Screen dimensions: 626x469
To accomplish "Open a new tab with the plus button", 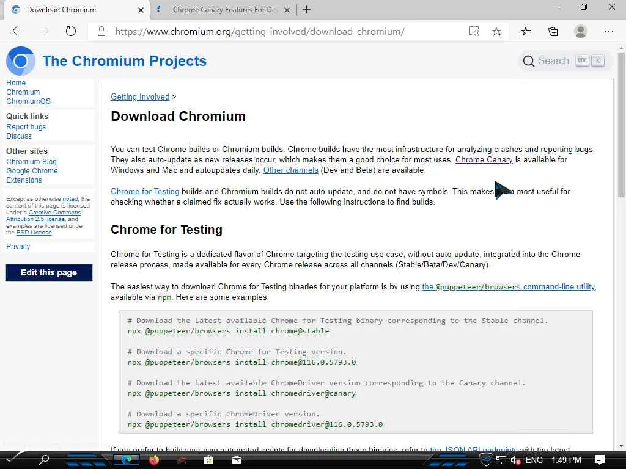I will (x=306, y=10).
